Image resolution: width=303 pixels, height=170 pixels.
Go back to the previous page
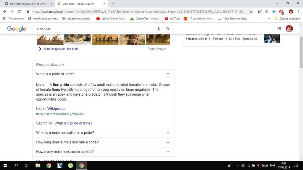point(5,12)
